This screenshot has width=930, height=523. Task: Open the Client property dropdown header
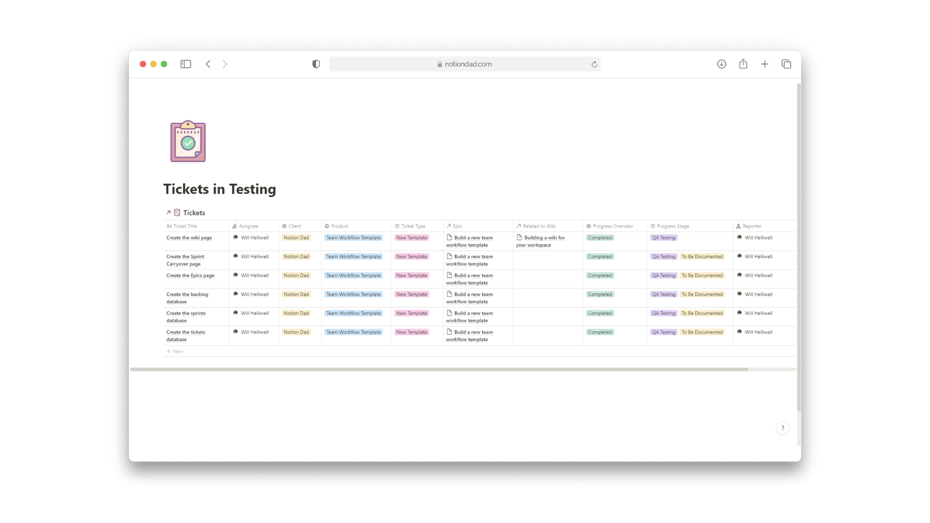click(294, 226)
